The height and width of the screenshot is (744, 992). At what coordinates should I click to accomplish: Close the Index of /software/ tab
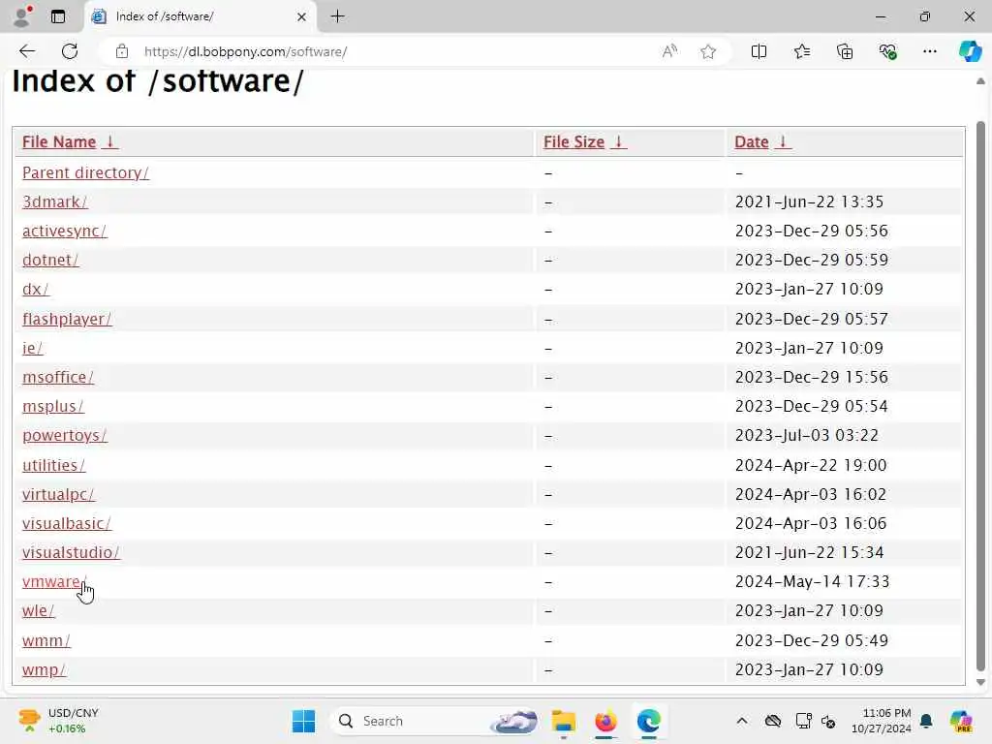tap(302, 17)
